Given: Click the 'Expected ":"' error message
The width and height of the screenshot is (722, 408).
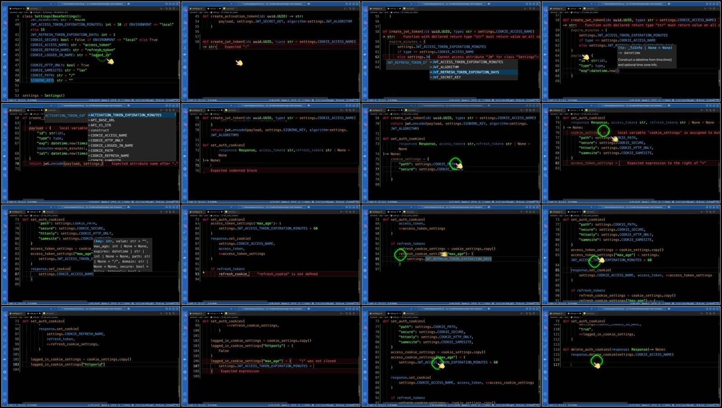Looking at the screenshot, I should (x=236, y=47).
